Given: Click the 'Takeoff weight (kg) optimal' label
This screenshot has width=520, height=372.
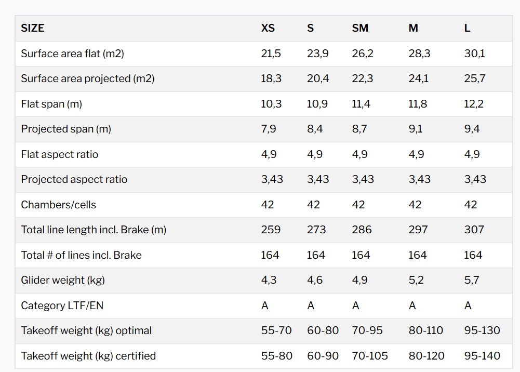Looking at the screenshot, I should click(86, 330).
